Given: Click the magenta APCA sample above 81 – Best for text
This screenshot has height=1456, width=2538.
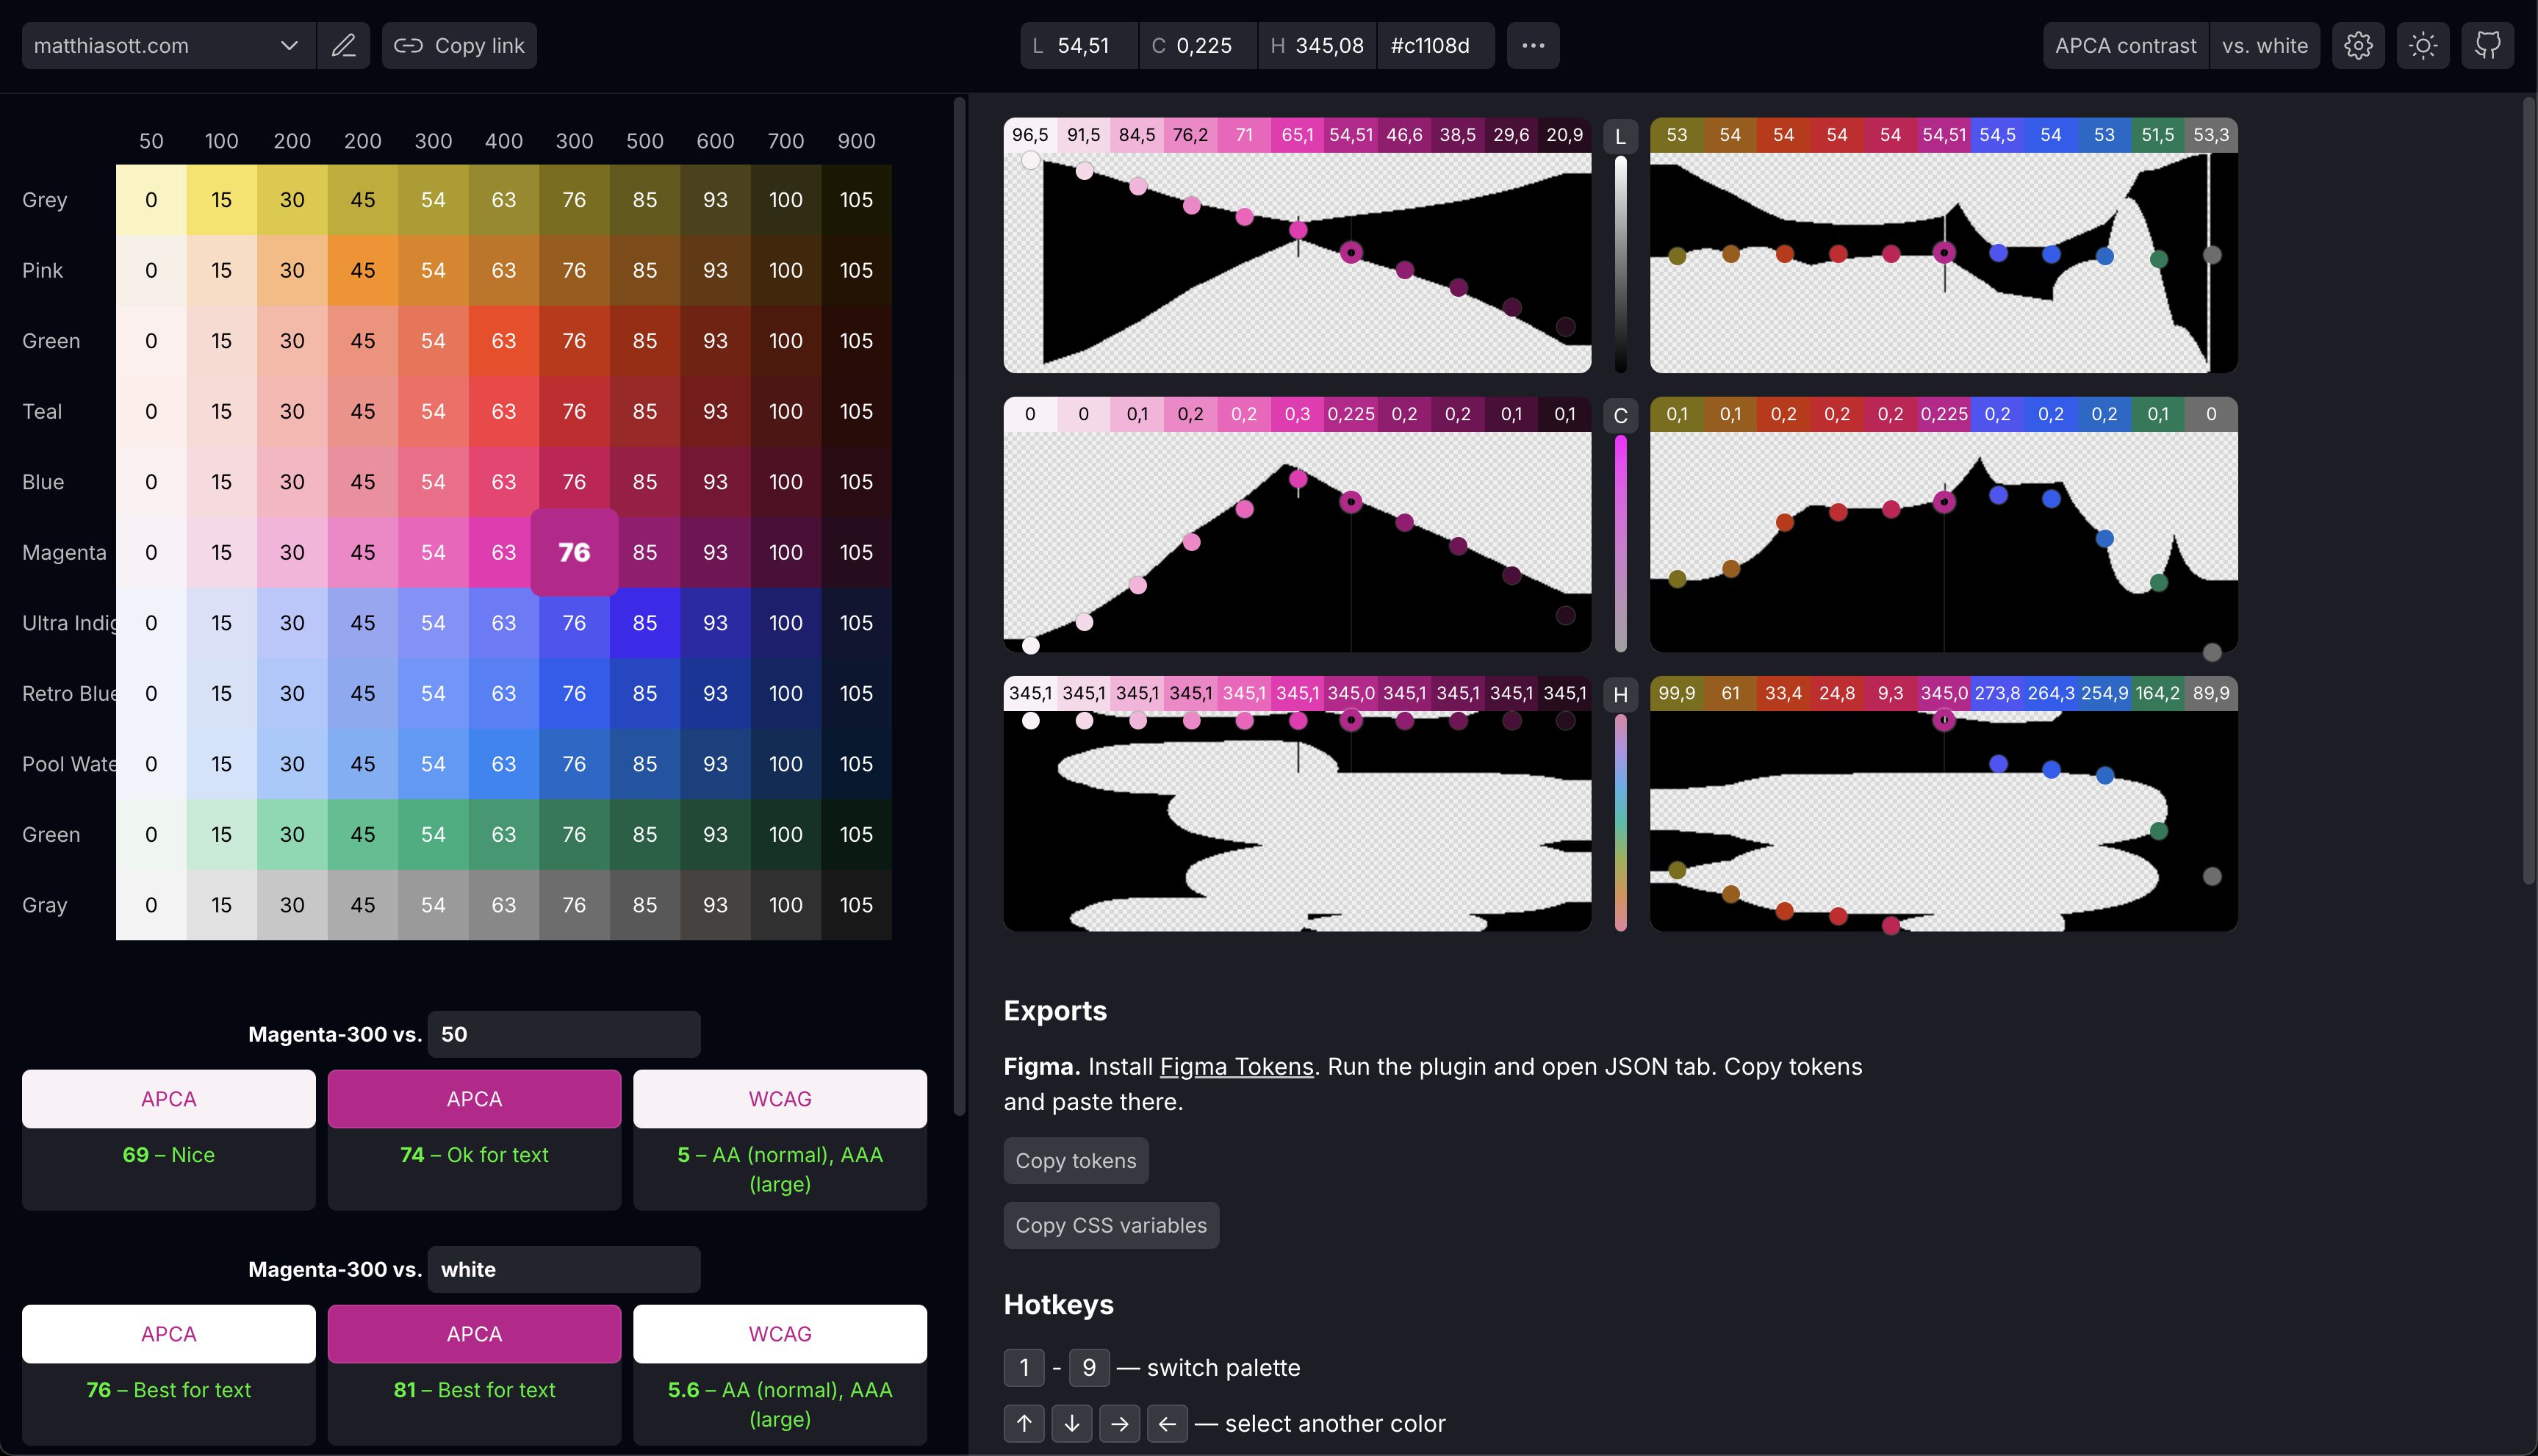Looking at the screenshot, I should 474,1334.
